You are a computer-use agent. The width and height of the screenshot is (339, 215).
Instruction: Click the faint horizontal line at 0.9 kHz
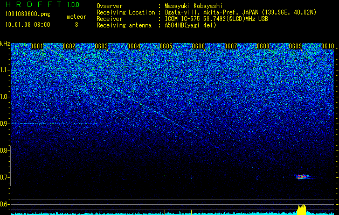[x=54, y=123]
